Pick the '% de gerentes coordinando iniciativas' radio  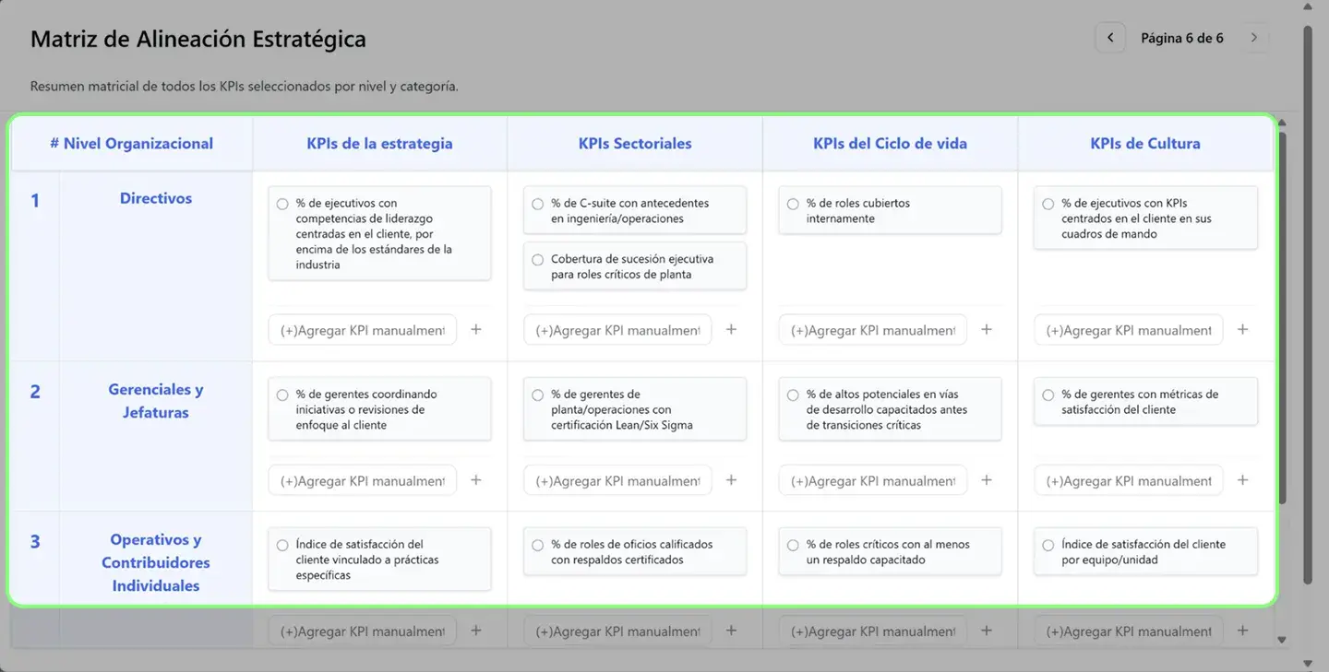[282, 395]
